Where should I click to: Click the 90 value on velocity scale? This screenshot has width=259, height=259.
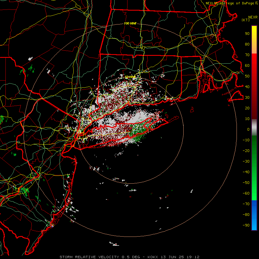(247, 34)
